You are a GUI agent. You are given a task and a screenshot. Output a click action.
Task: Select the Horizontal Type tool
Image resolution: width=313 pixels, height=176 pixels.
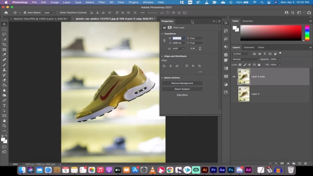(4, 105)
